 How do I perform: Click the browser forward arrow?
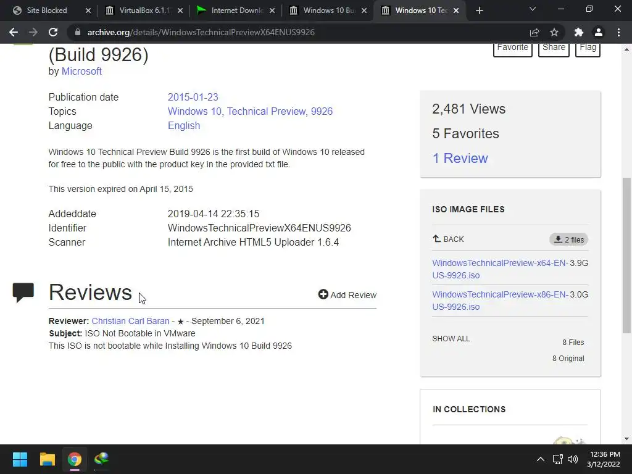33,32
